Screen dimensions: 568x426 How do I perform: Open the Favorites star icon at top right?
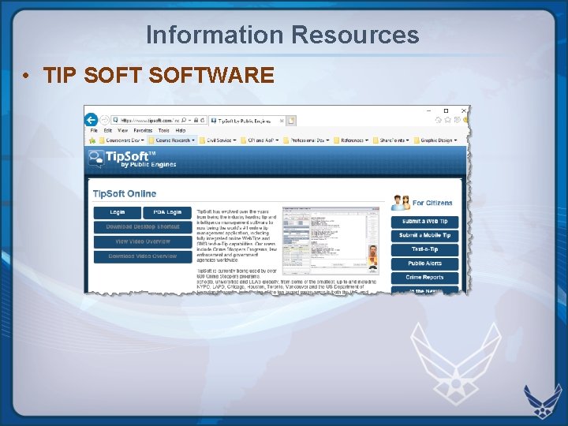tap(448, 120)
